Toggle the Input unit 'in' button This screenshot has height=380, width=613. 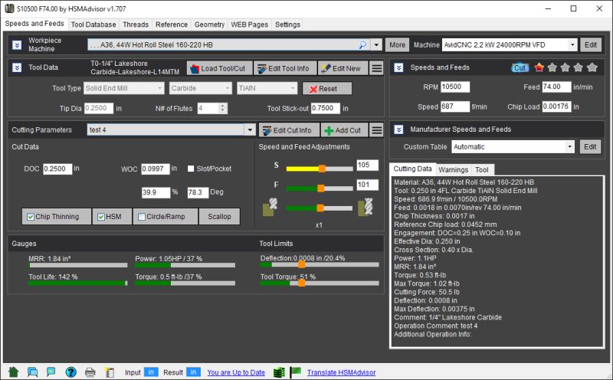tap(151, 372)
